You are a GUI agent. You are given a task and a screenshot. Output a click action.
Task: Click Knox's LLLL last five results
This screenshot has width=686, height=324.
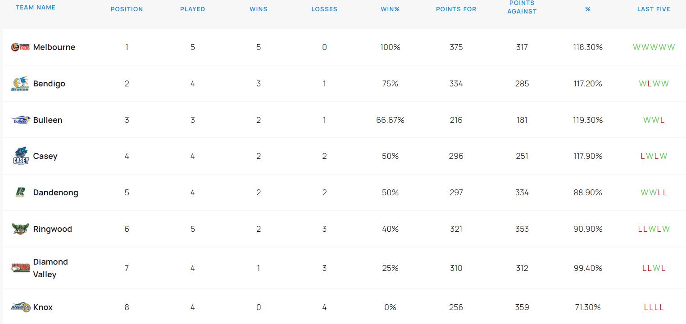[x=654, y=307]
